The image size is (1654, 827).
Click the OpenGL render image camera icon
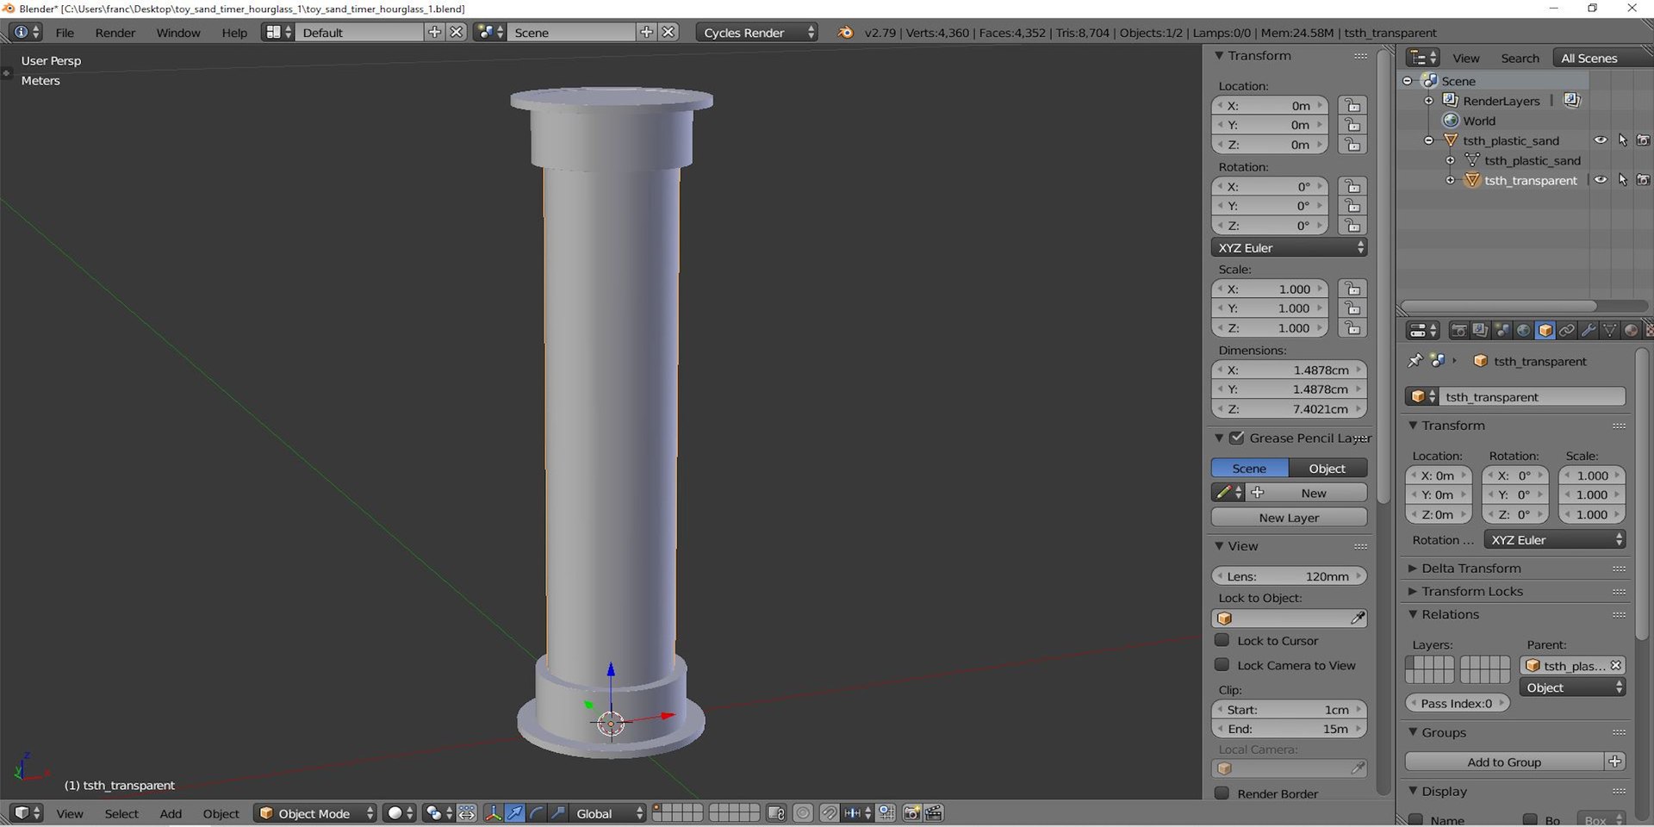pyautogui.click(x=911, y=813)
